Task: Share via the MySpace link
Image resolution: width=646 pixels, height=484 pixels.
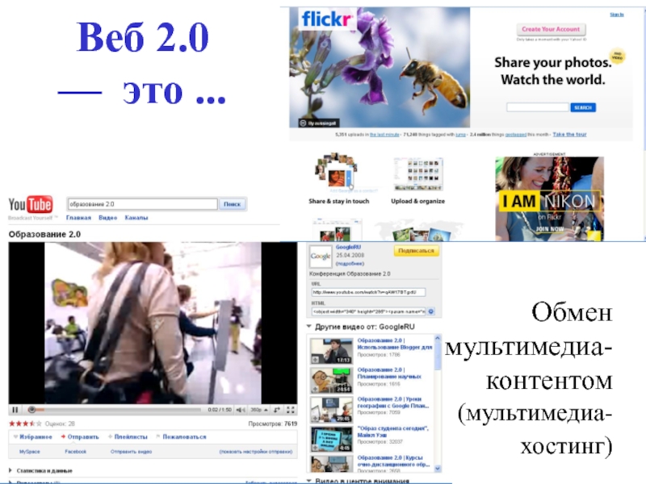Action: 30,452
